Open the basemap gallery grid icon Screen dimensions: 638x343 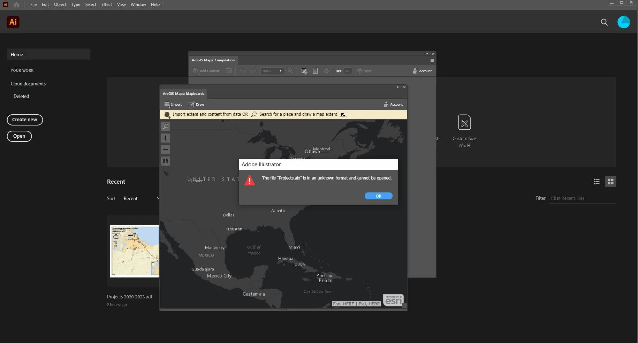[x=166, y=161]
